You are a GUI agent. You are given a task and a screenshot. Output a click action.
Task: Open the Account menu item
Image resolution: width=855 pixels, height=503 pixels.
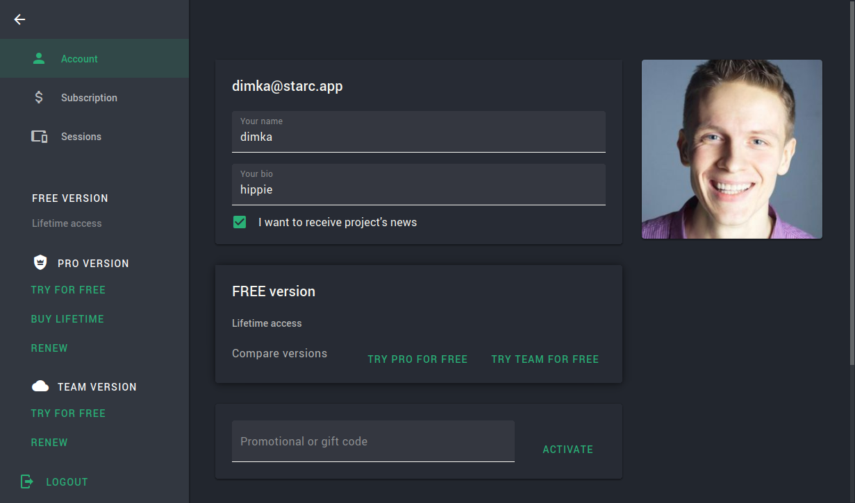[x=94, y=58]
